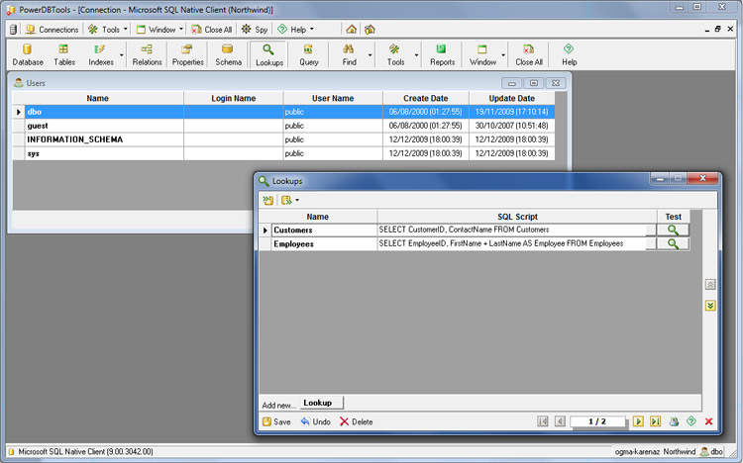Image resolution: width=743 pixels, height=463 pixels.
Task: Open the Connections menu
Action: click(52, 30)
